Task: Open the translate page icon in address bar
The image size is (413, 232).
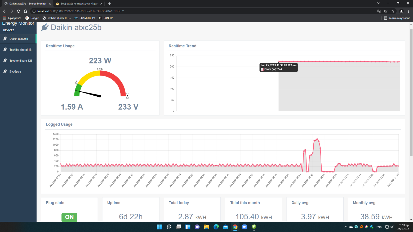Action: pos(379,11)
